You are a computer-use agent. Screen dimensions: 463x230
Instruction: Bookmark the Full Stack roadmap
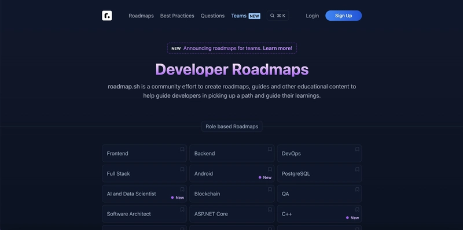(x=182, y=169)
